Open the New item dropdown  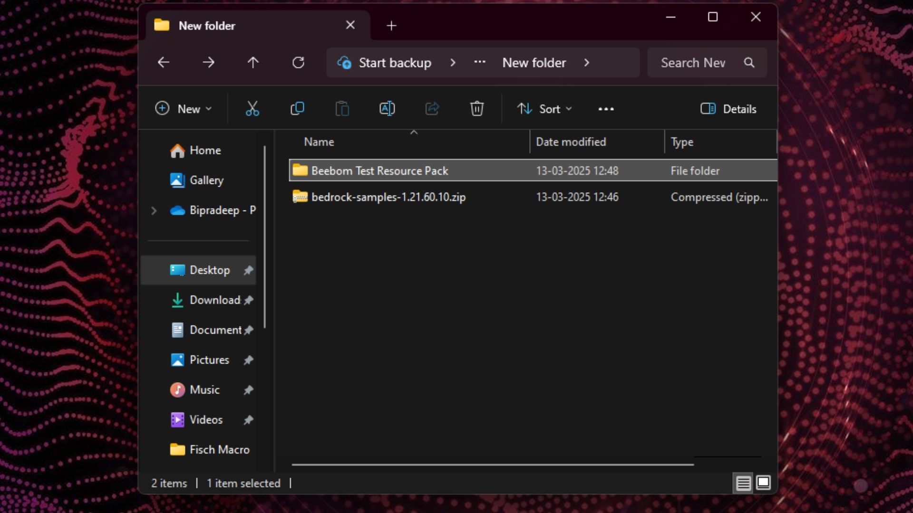(183, 109)
